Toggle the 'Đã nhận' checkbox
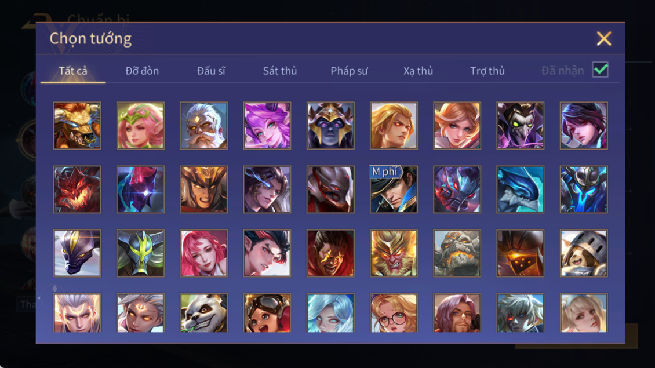 (601, 70)
